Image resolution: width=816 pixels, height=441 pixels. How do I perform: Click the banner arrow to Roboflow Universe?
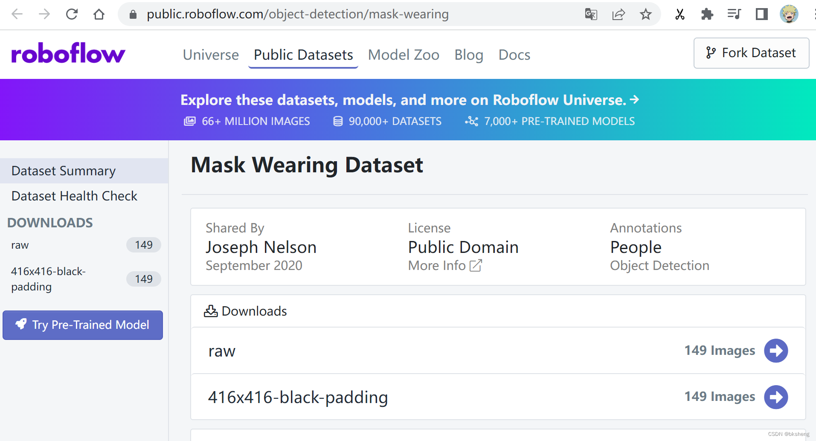tap(634, 99)
